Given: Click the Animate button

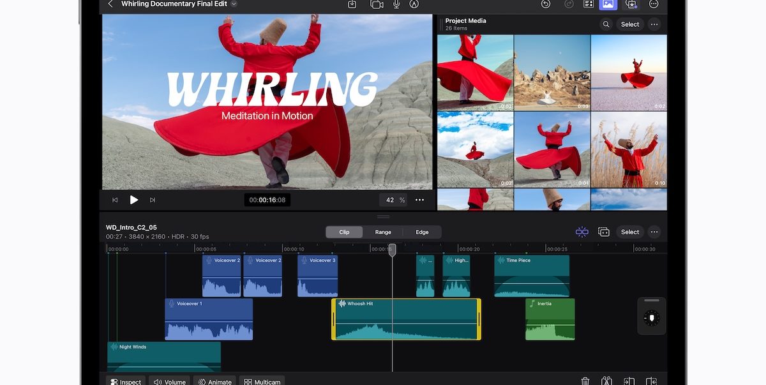Looking at the screenshot, I should (214, 382).
